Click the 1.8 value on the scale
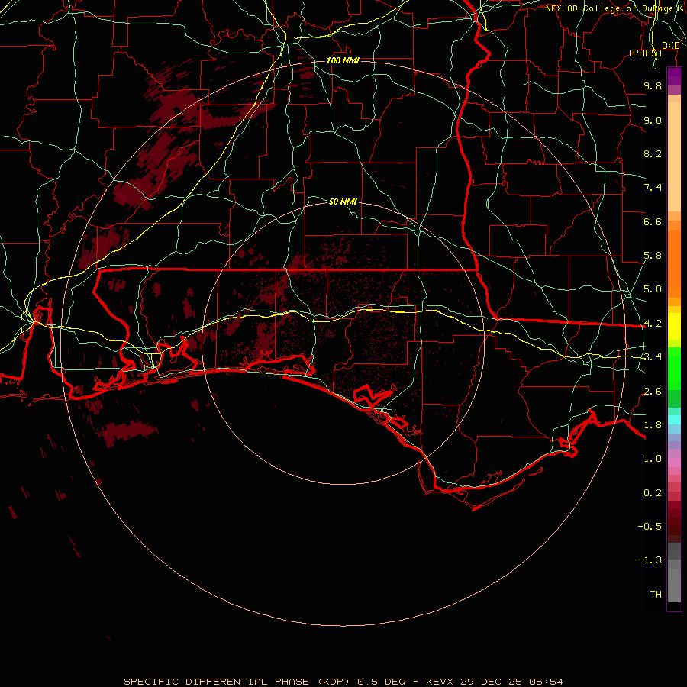The width and height of the screenshot is (687, 687). 653,425
